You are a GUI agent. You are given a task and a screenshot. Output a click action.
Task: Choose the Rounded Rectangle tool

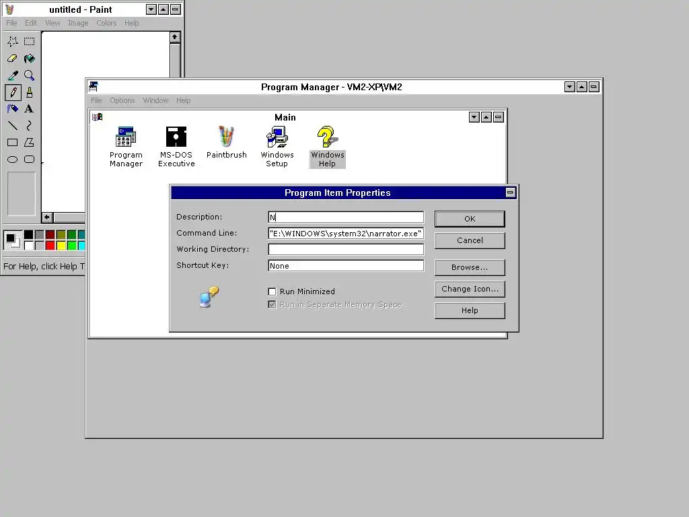pos(30,159)
